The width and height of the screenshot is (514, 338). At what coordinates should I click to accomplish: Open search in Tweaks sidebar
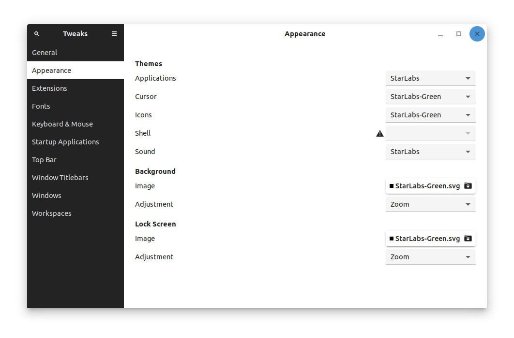[x=37, y=34]
